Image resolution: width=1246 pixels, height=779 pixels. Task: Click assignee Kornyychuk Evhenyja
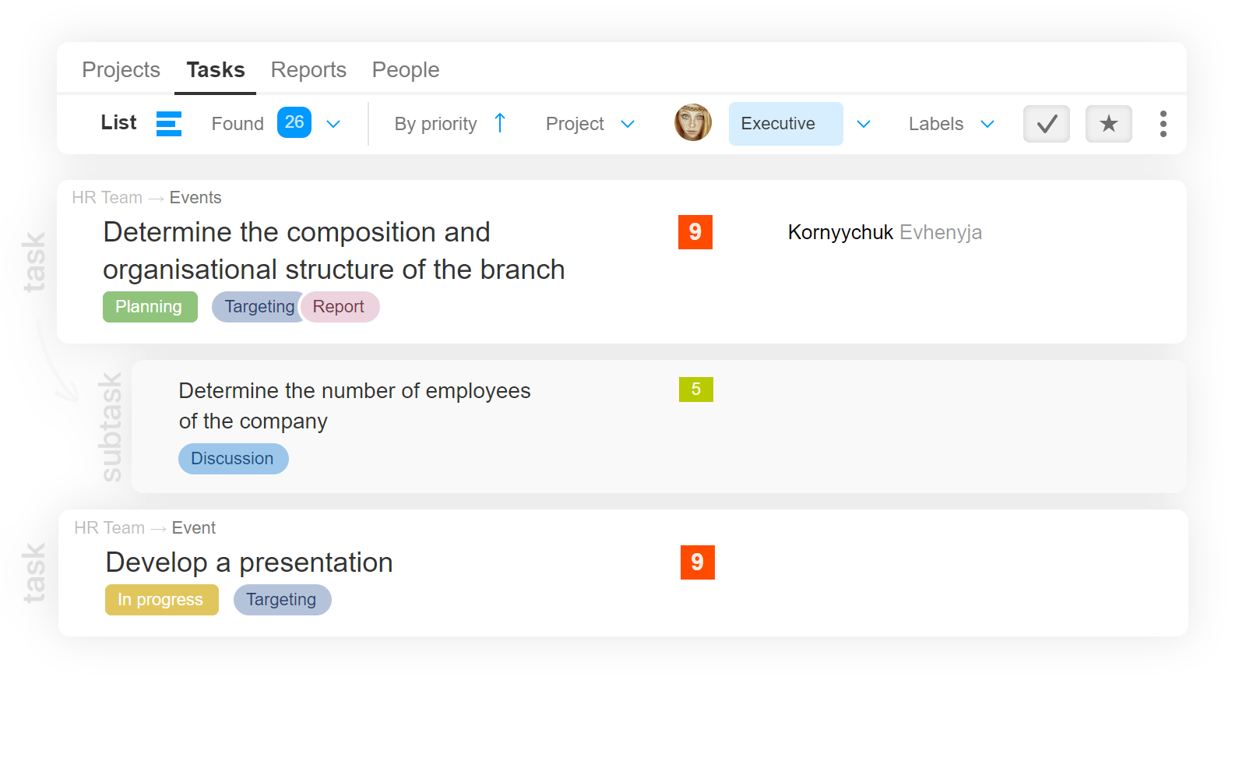[x=885, y=232]
